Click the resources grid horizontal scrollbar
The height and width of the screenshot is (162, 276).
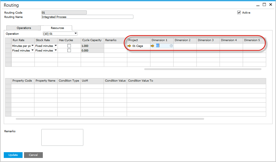[203, 69]
